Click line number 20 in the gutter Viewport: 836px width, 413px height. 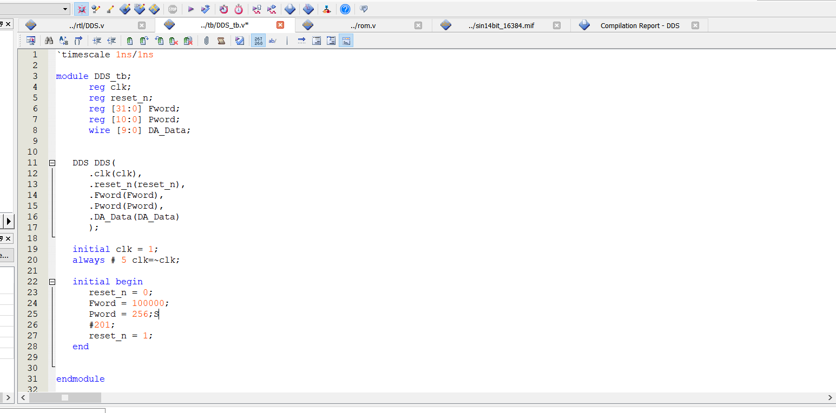coord(32,260)
